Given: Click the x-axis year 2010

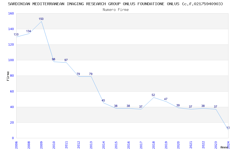Looking at the screenshot, I should coord(54,145).
